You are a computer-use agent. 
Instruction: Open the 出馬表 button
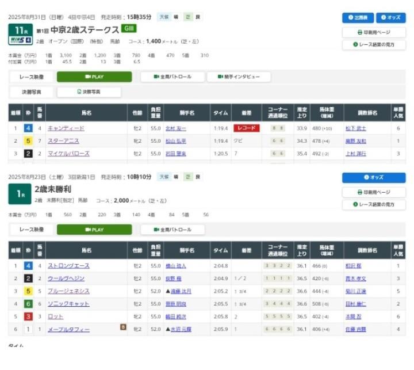tap(358, 18)
